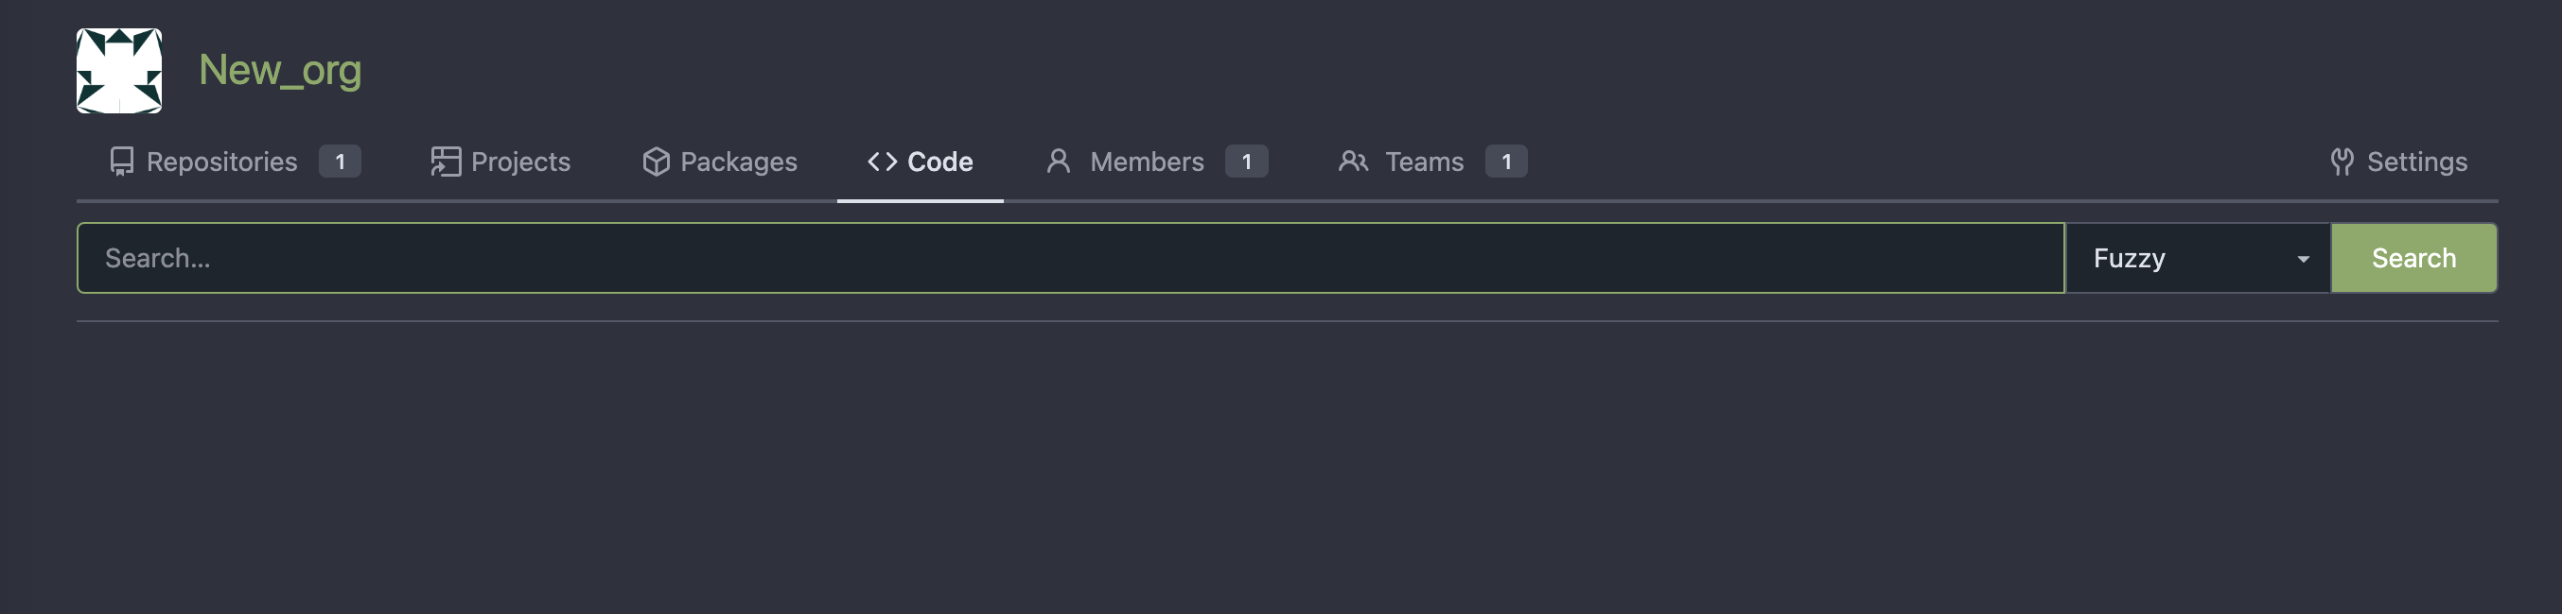Click the New_org avatar image
Screen dimensions: 2562x614
(119, 71)
